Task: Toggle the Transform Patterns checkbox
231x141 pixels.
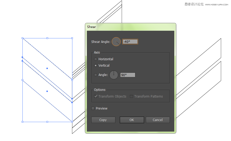Action: point(131,96)
